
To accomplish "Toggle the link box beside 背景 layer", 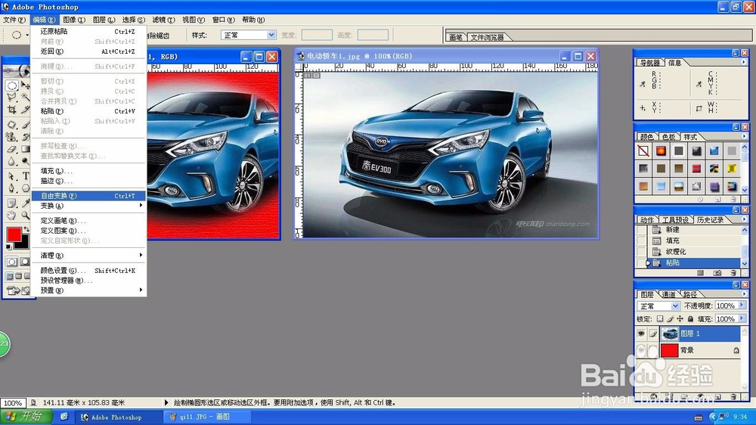I will point(653,350).
